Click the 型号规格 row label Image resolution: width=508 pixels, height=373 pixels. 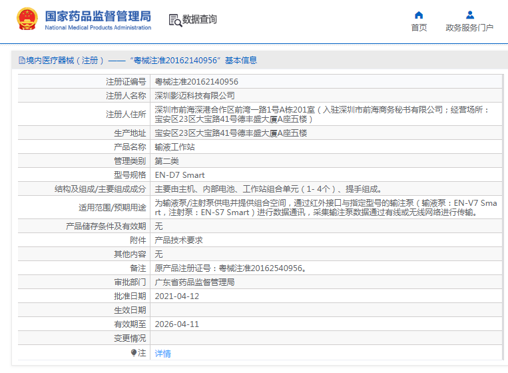[x=130, y=175]
